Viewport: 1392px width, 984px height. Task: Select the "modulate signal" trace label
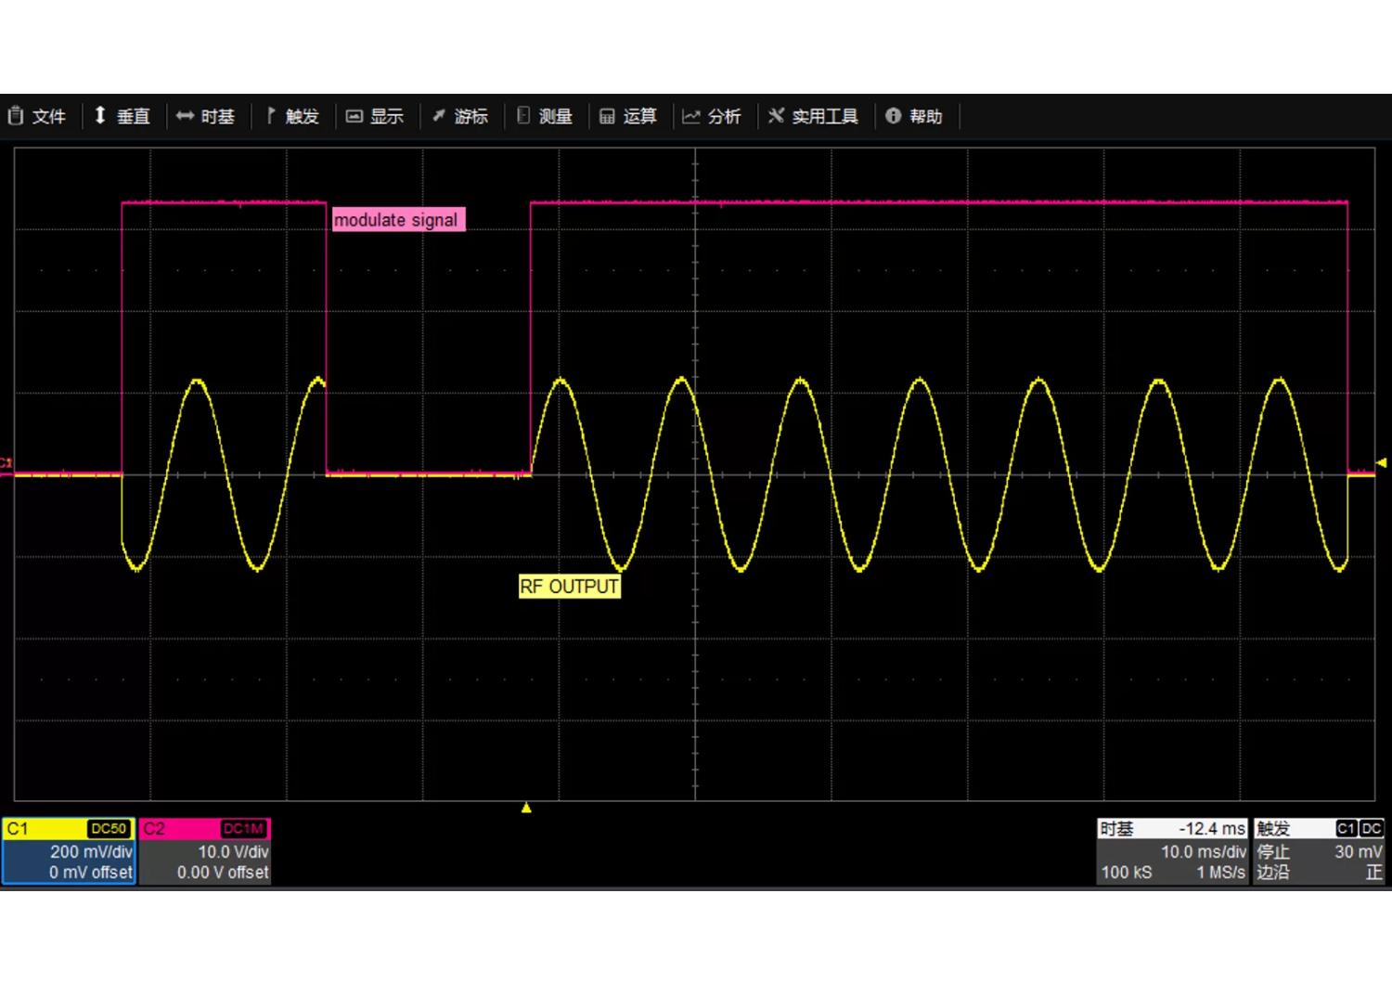(x=396, y=220)
